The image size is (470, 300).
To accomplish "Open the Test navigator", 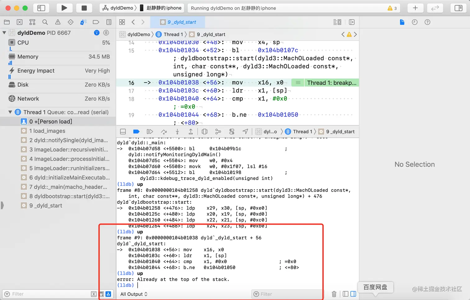I will click(71, 22).
